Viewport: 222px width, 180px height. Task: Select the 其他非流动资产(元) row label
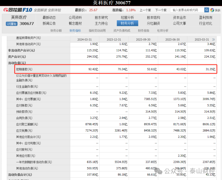(28, 44)
